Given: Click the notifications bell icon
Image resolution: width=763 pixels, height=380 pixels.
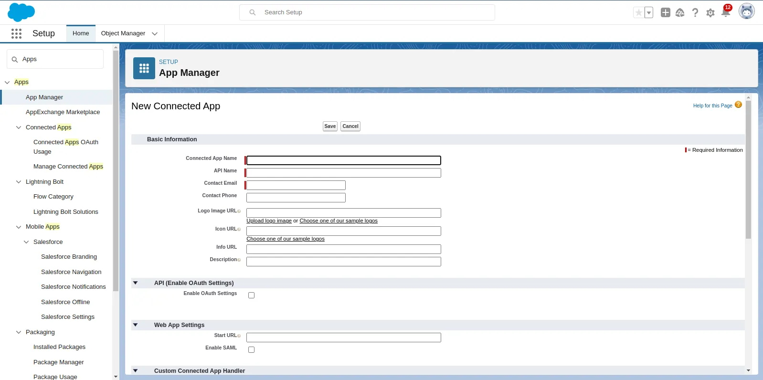Looking at the screenshot, I should 726,13.
